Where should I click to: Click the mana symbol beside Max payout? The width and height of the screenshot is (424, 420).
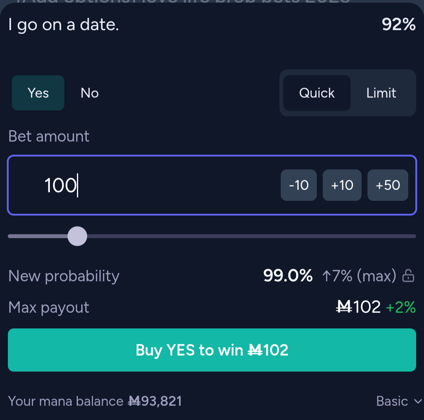(x=344, y=307)
